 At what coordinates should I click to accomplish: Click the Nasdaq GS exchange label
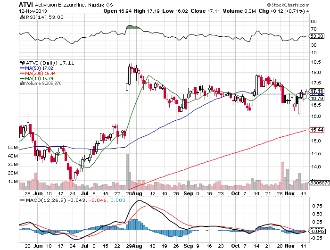(x=100, y=5)
